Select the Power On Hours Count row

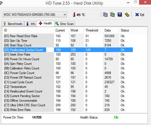tap(68, 59)
